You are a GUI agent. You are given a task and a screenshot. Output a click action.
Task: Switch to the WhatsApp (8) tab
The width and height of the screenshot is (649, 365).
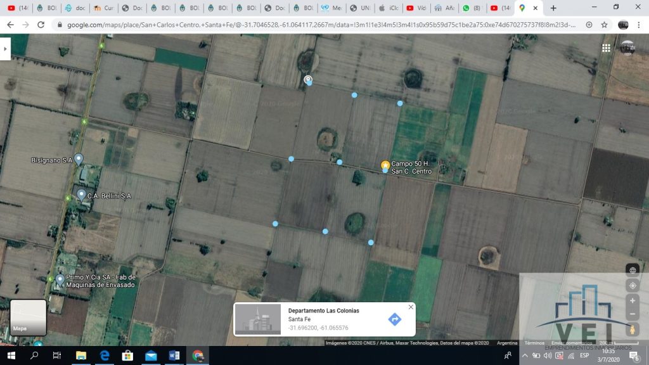pos(473,8)
